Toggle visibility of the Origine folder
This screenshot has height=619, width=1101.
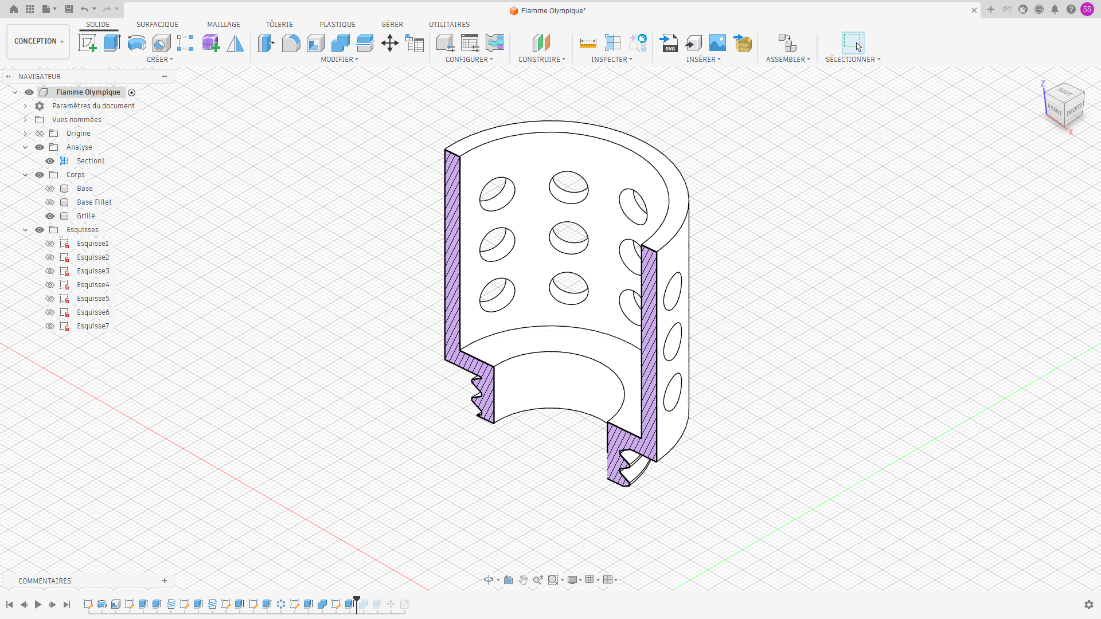(x=40, y=134)
